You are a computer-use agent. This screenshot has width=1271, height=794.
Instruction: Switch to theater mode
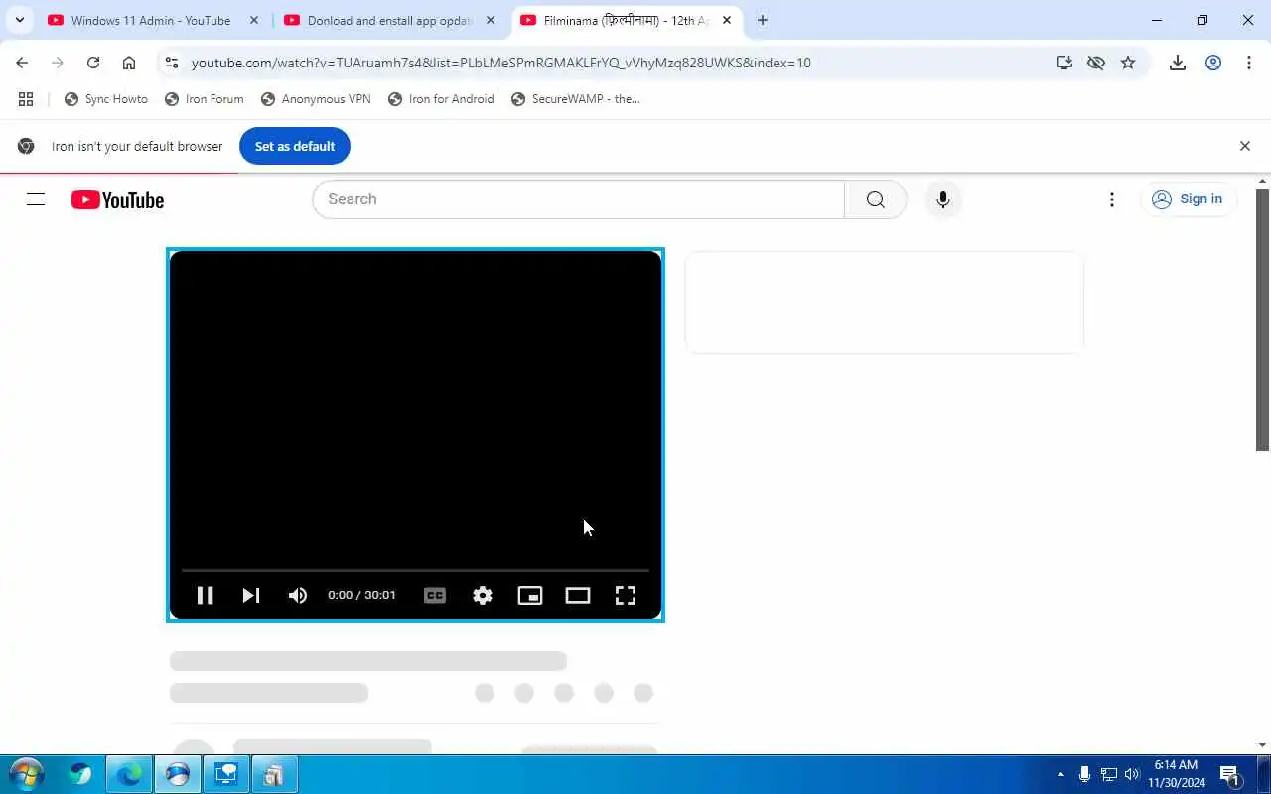(578, 595)
